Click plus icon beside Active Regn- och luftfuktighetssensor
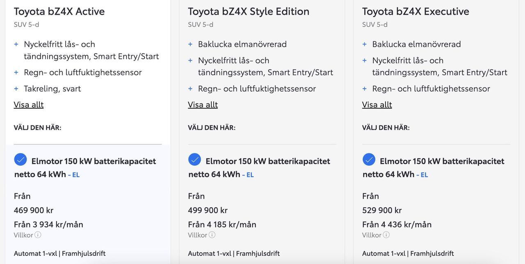 click(x=16, y=73)
